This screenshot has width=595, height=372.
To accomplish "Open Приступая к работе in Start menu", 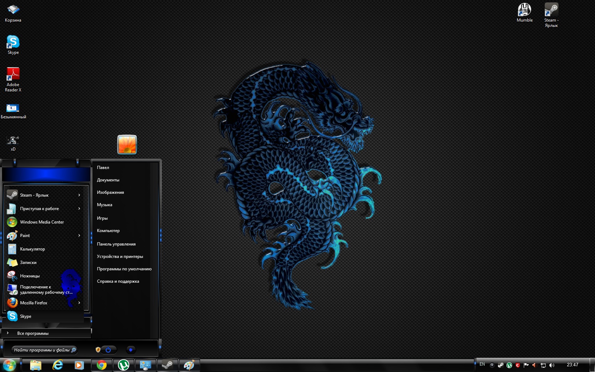I will pyautogui.click(x=45, y=209).
